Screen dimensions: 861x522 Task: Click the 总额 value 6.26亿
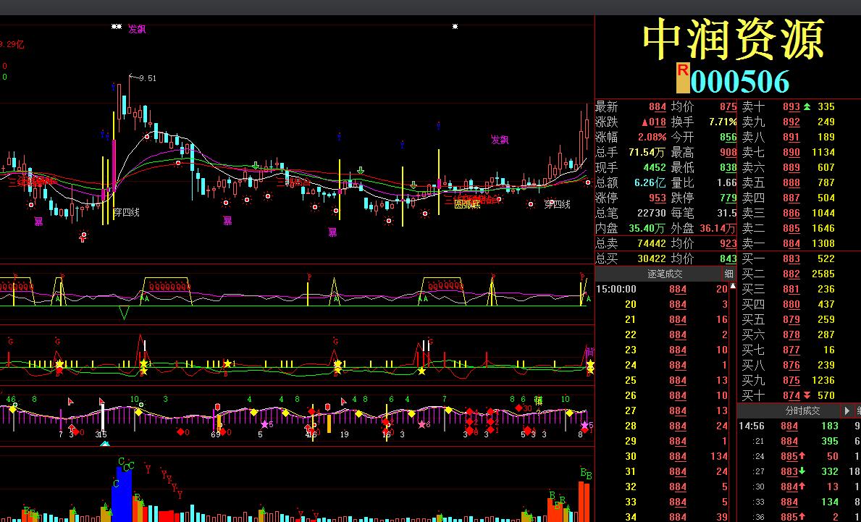(650, 182)
